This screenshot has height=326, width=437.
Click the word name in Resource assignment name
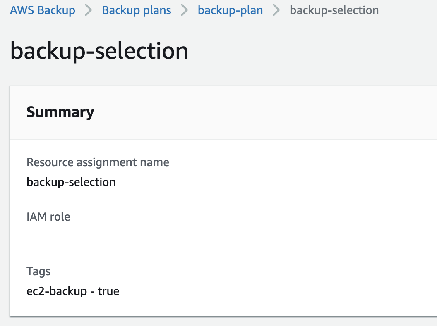pyautogui.click(x=155, y=162)
